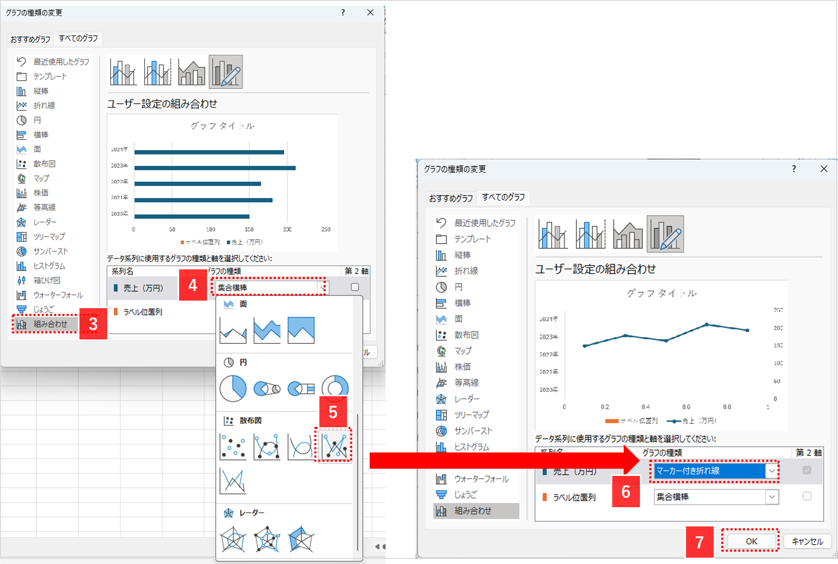The height and width of the screenshot is (564, 838).
Task: Toggle the secondary axis checkbox beside マーカー付き折れ線
Action: [x=807, y=470]
